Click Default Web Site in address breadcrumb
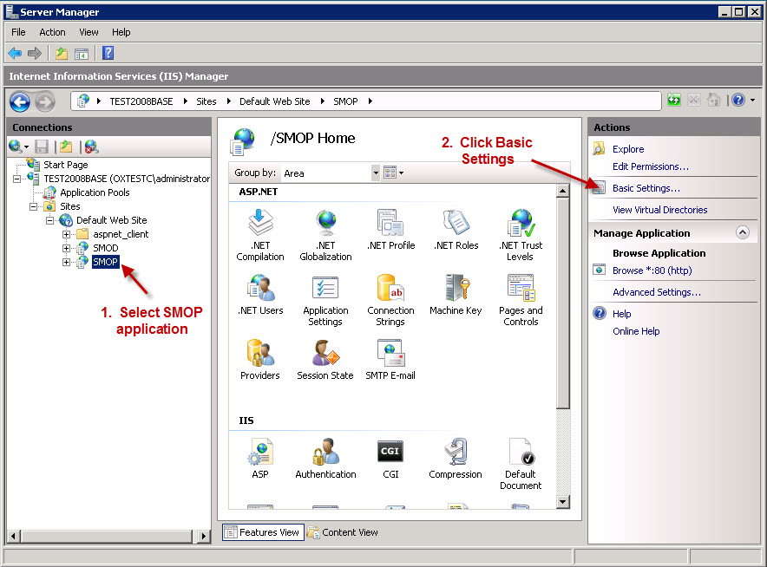The height and width of the screenshot is (567, 767). [274, 101]
